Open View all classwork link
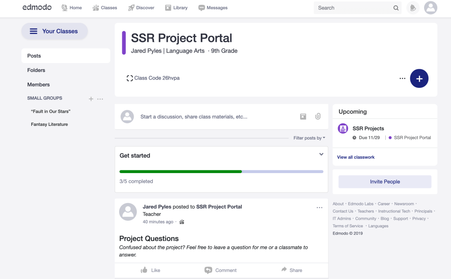 [356, 157]
